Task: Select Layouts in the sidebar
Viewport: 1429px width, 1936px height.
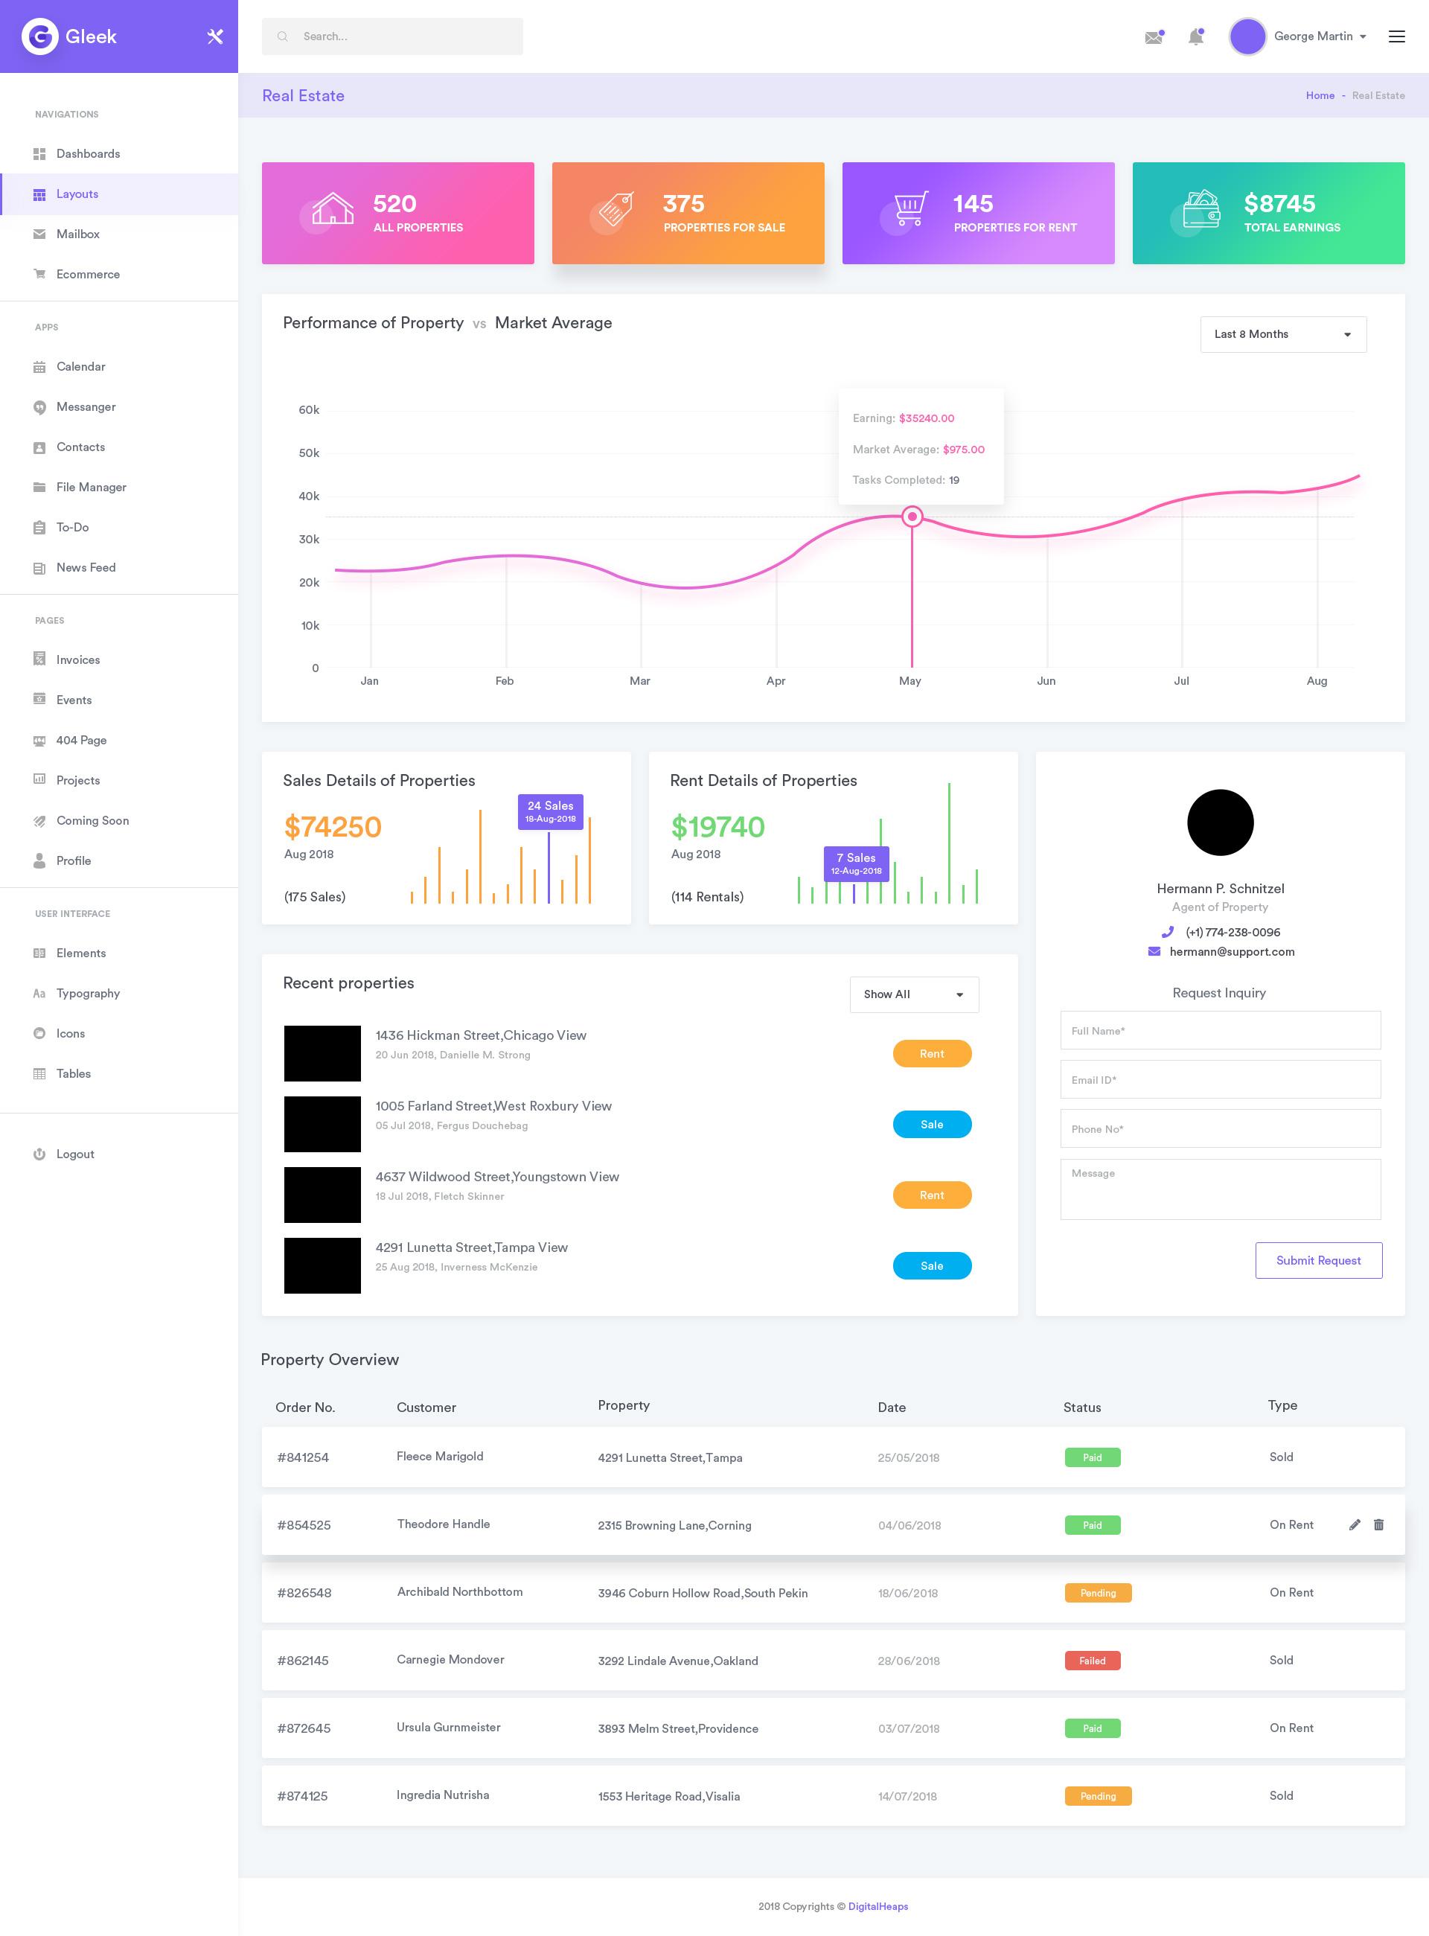Action: coord(118,194)
